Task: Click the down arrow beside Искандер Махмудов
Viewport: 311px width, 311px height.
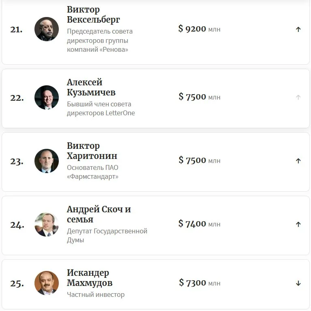Action: tap(298, 283)
